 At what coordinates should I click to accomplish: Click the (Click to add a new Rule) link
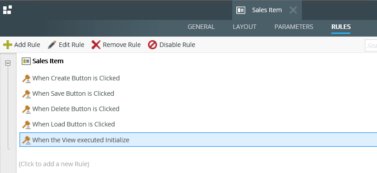tap(54, 164)
